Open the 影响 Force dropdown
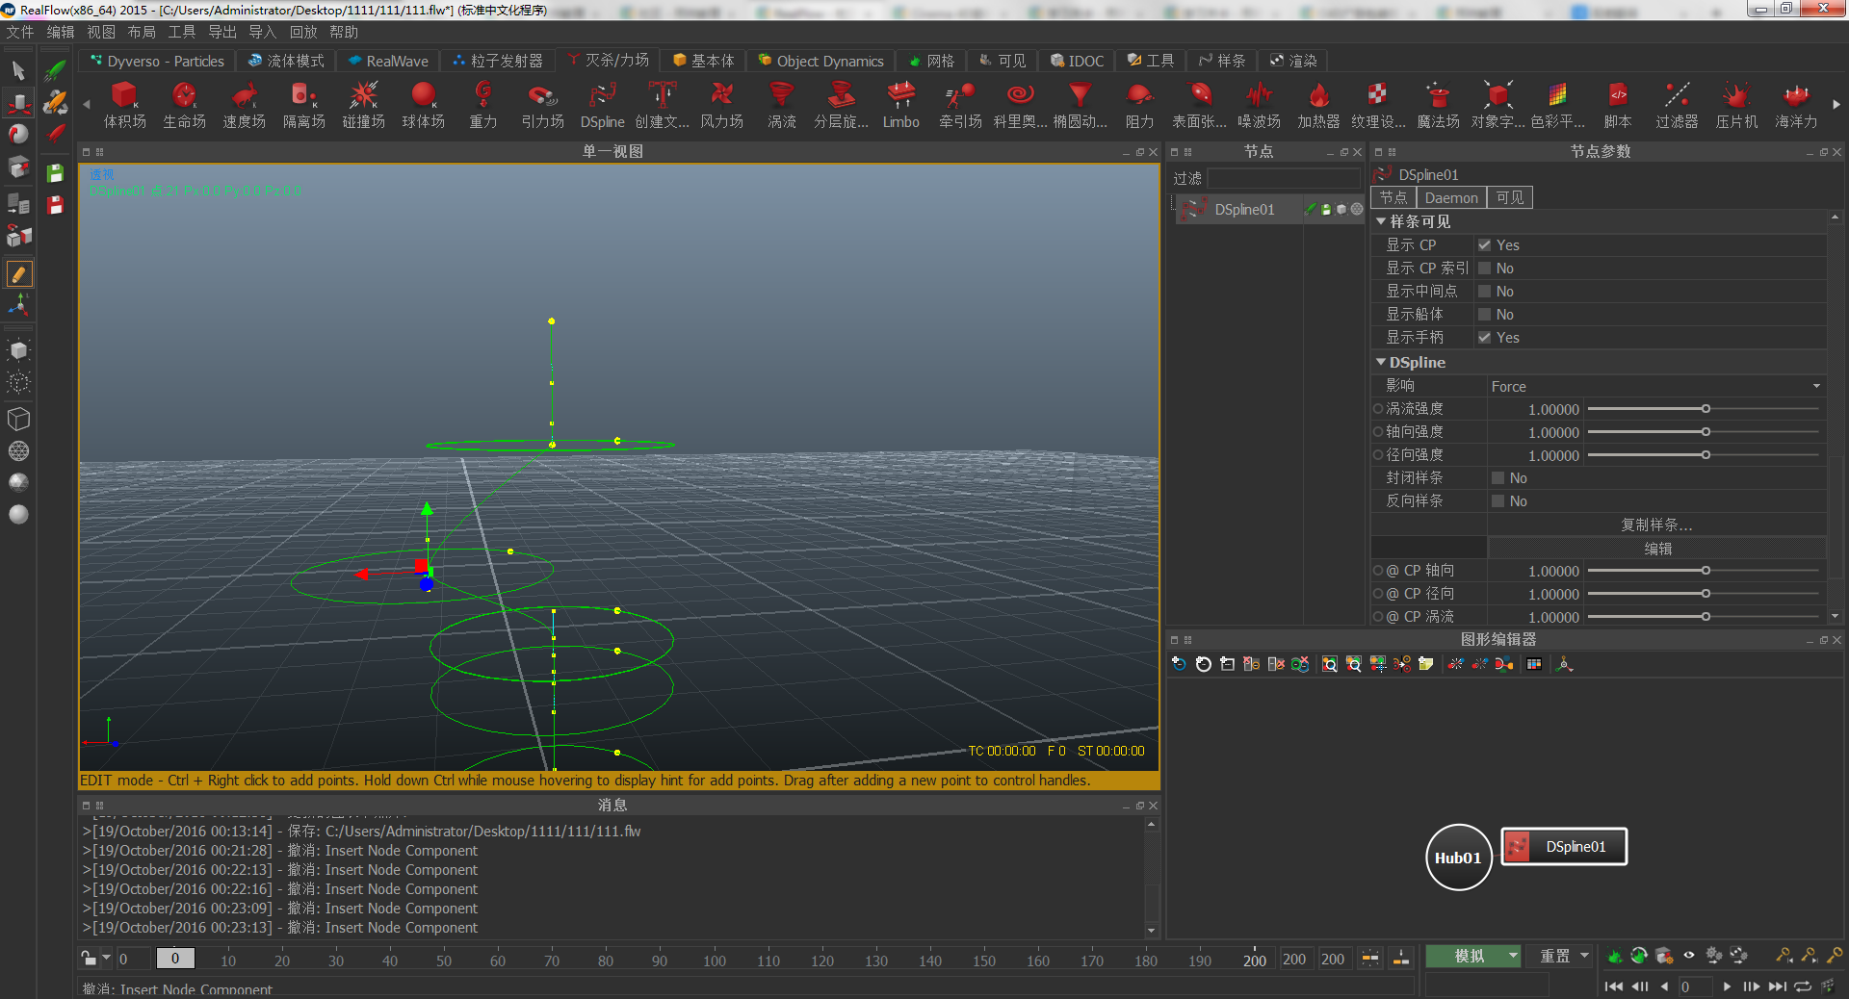 click(1654, 386)
